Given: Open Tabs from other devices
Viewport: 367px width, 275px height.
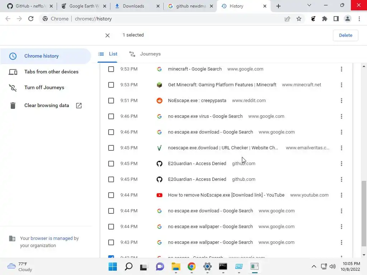Looking at the screenshot, I should click(45, 72).
